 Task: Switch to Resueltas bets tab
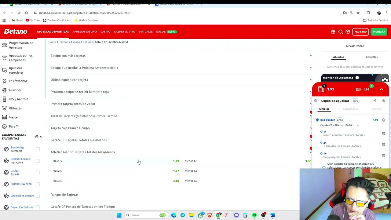(x=371, y=57)
